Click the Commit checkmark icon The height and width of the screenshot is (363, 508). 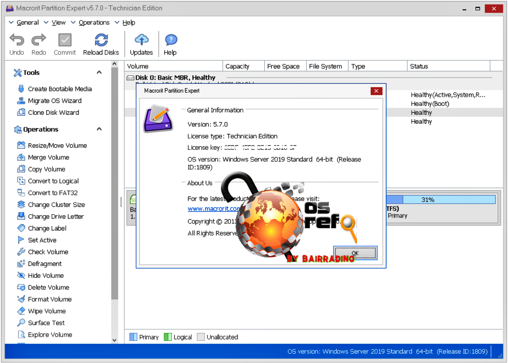point(65,40)
